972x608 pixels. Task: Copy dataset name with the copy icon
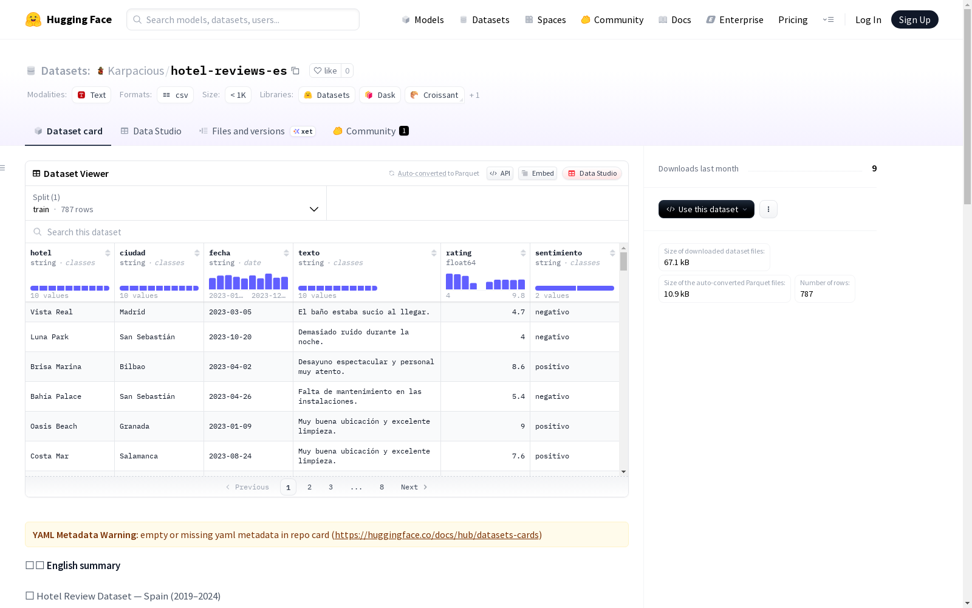(295, 71)
